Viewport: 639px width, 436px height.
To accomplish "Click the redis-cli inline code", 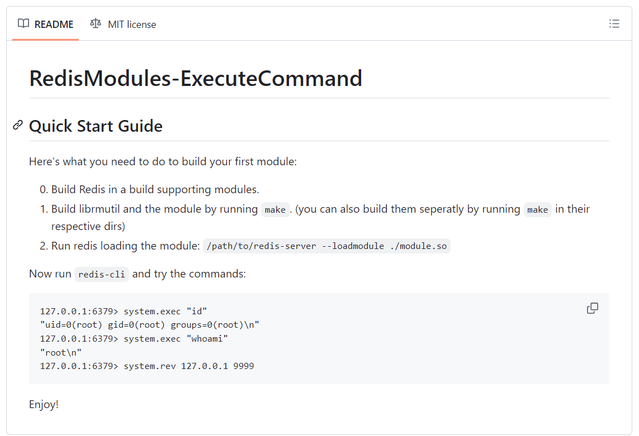I will point(102,274).
